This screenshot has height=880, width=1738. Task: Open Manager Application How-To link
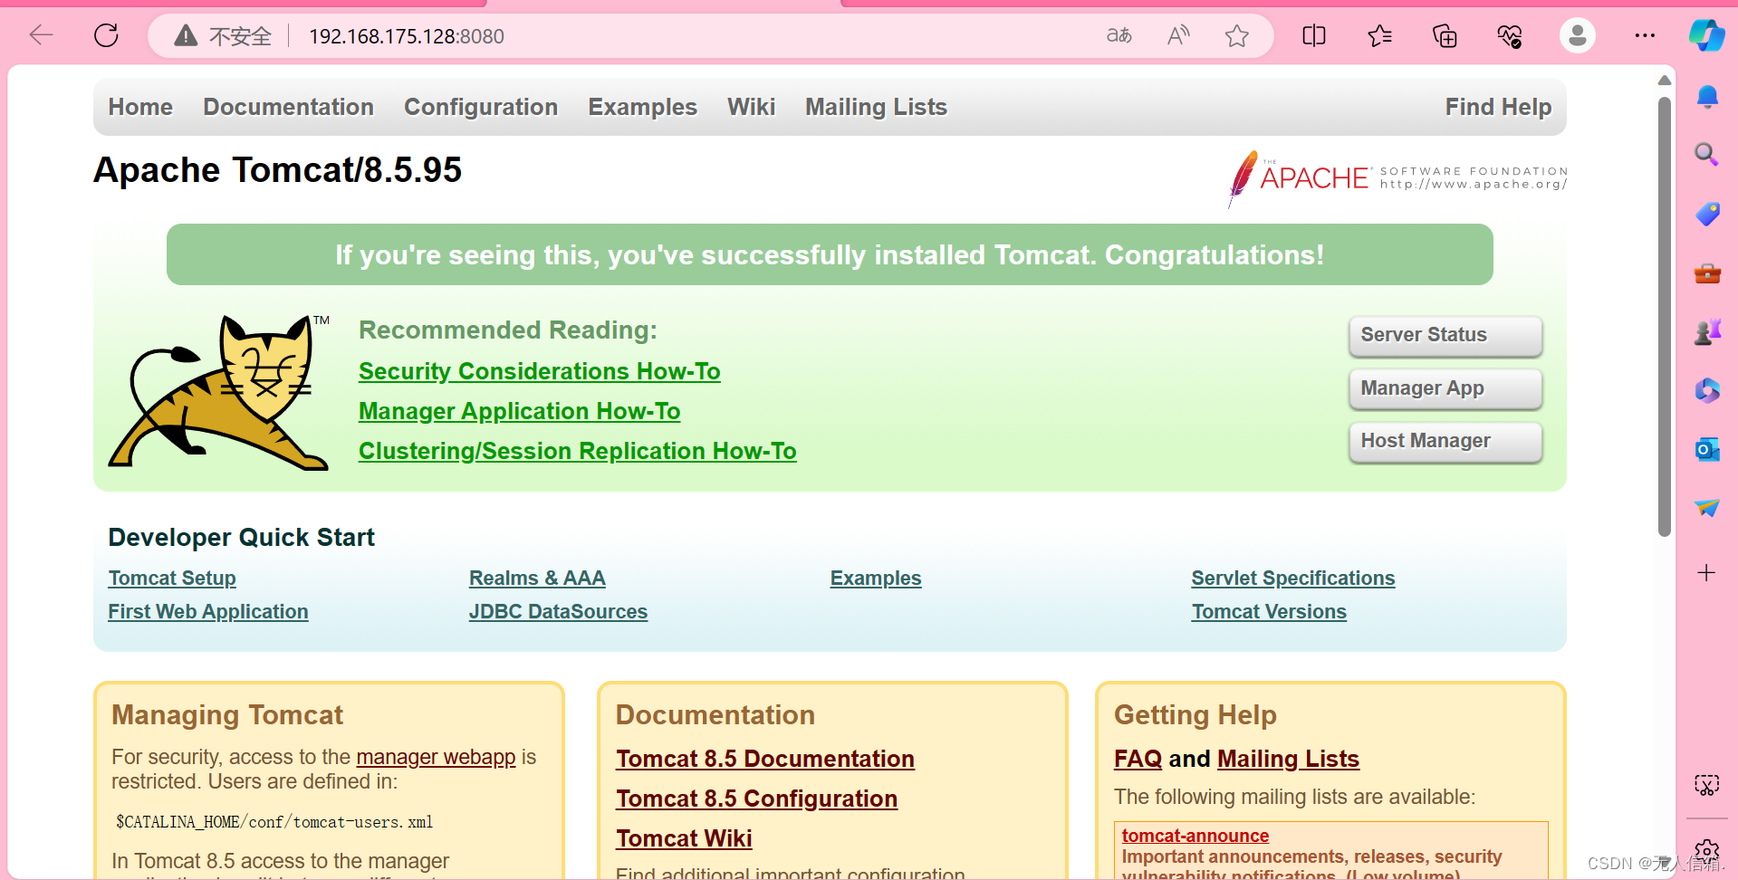tap(519, 411)
